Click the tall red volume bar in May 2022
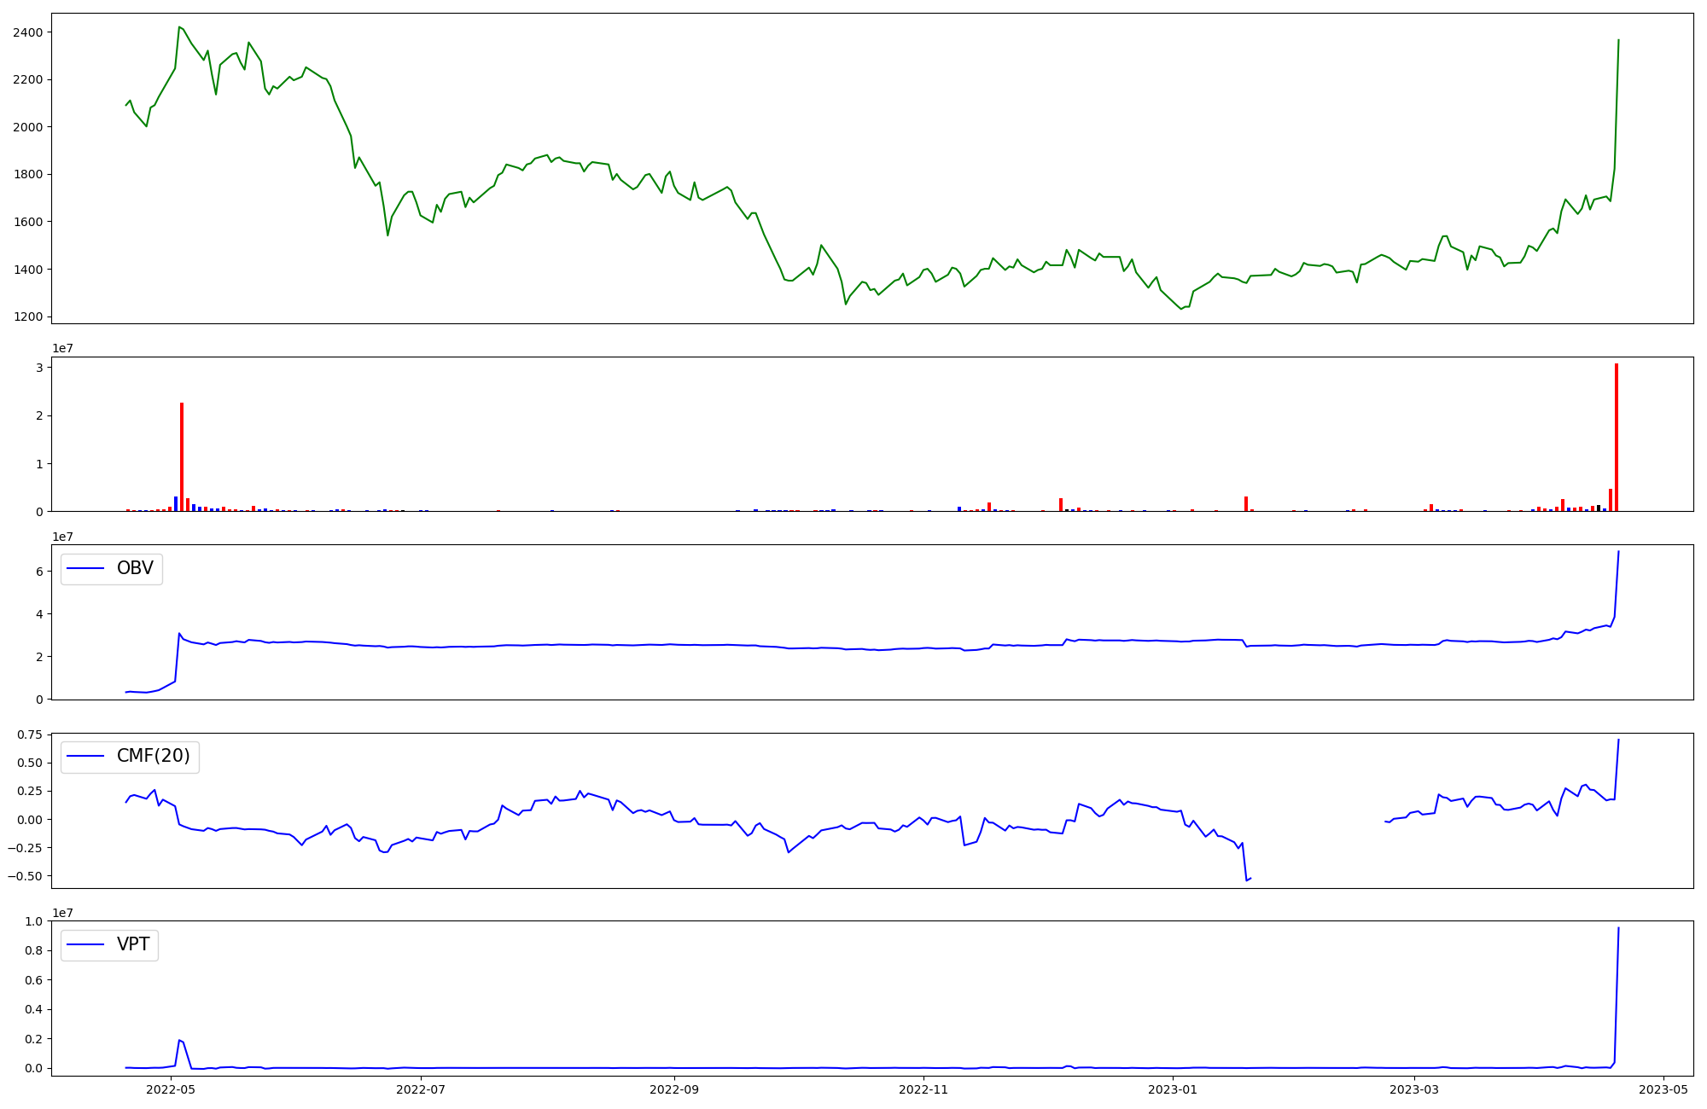 click(x=182, y=457)
